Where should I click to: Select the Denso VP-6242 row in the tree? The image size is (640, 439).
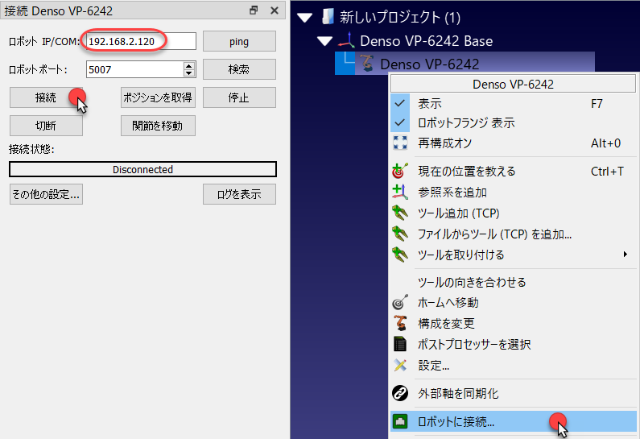465,64
